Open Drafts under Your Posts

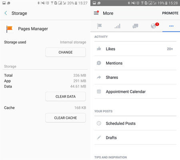[135, 138]
